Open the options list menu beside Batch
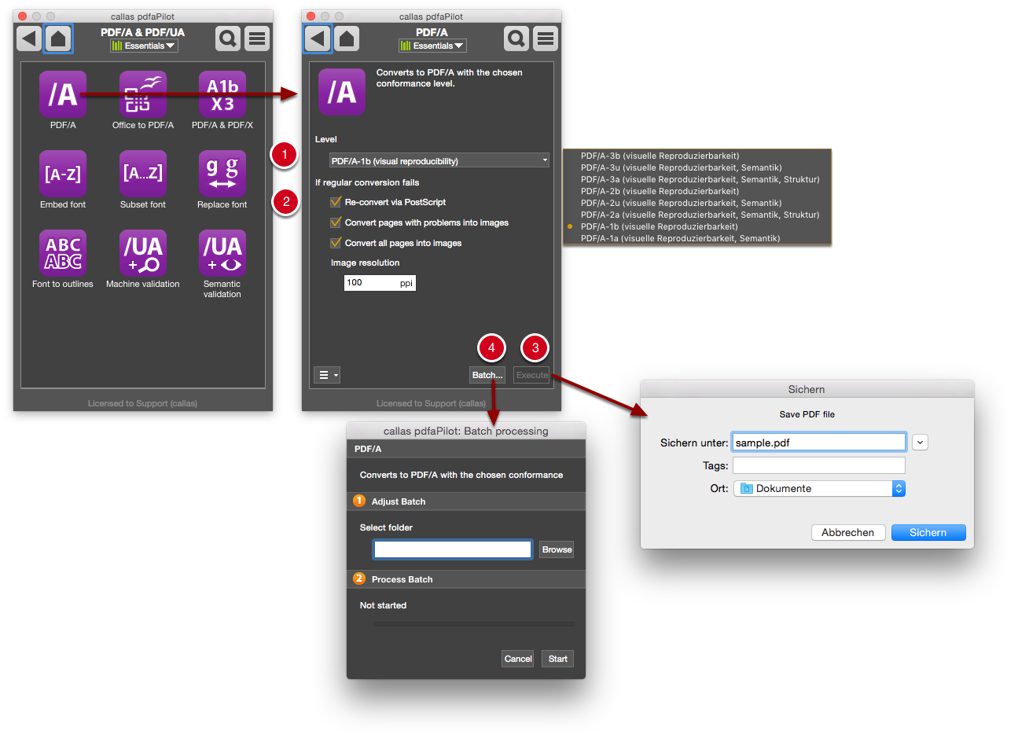1018x742 pixels. click(x=327, y=375)
